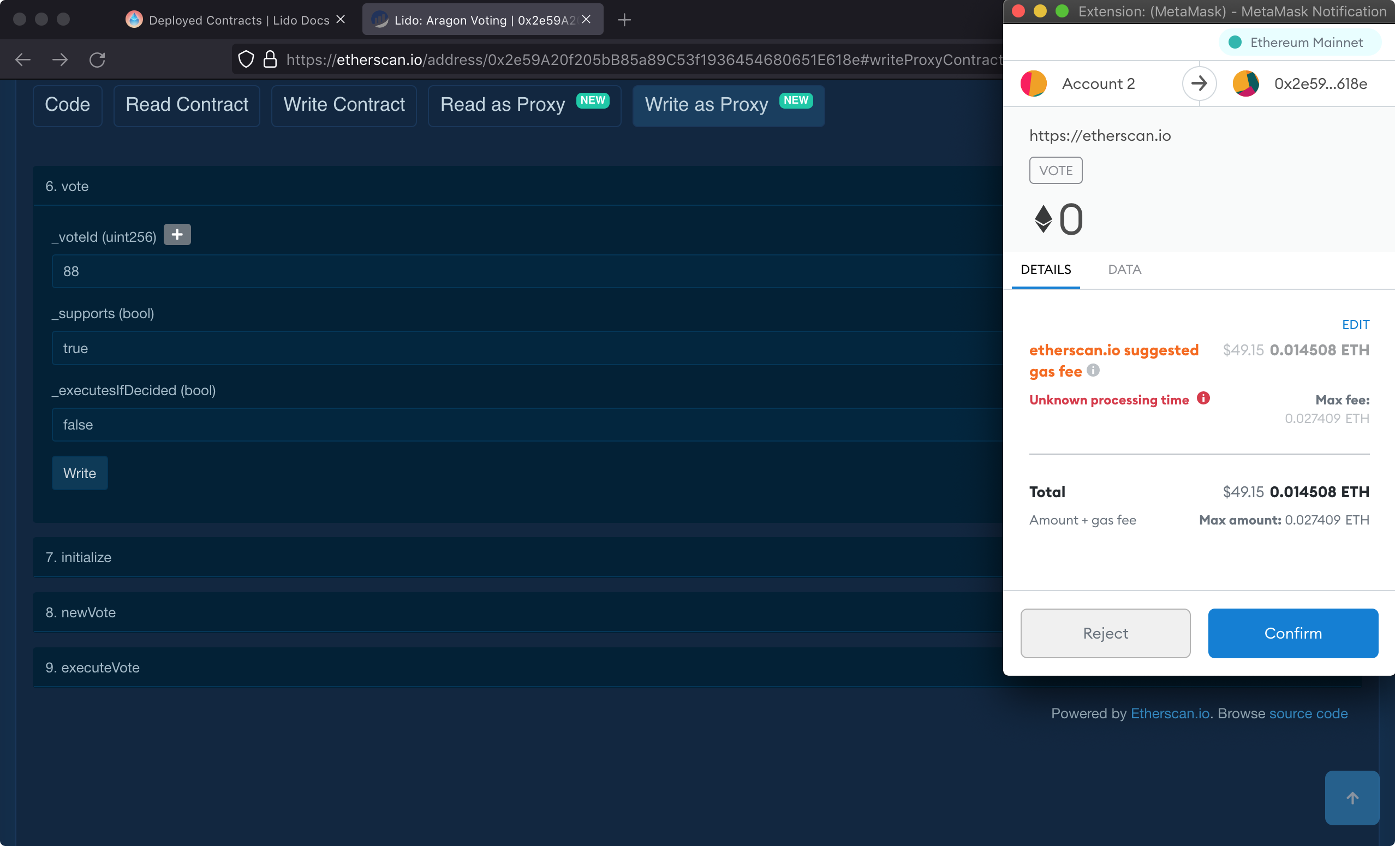Open the Ethereum Mainnet network selector
This screenshot has width=1395, height=846.
[1299, 43]
